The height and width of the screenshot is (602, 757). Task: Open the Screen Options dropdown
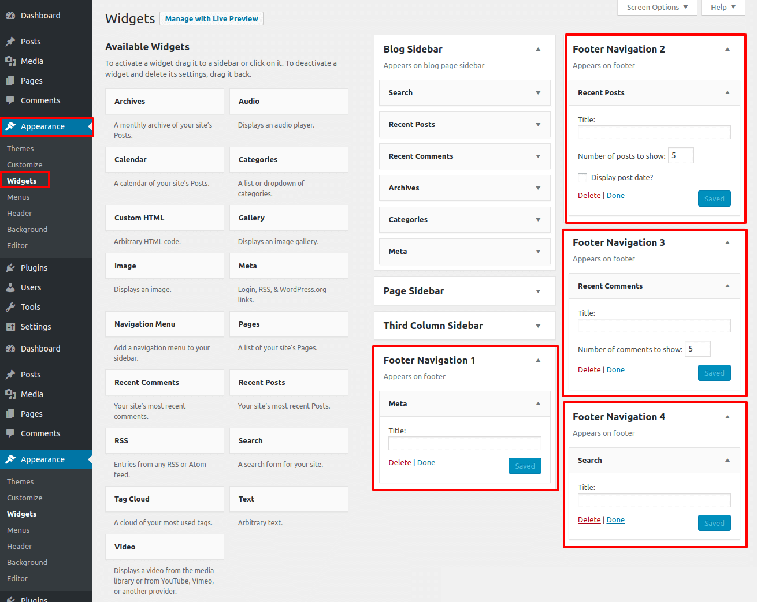(657, 8)
